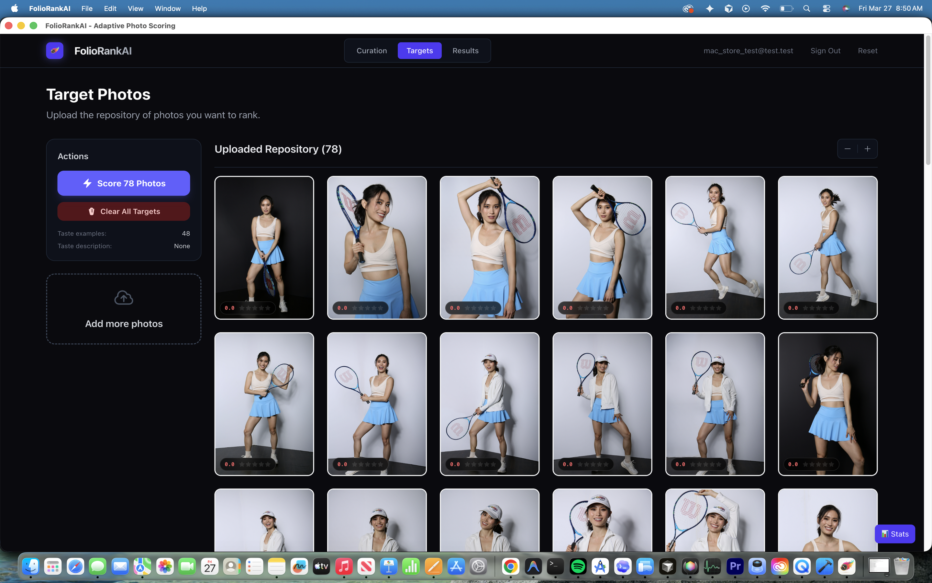Click the cloud upload icon
This screenshot has height=583, width=932.
coord(124,298)
